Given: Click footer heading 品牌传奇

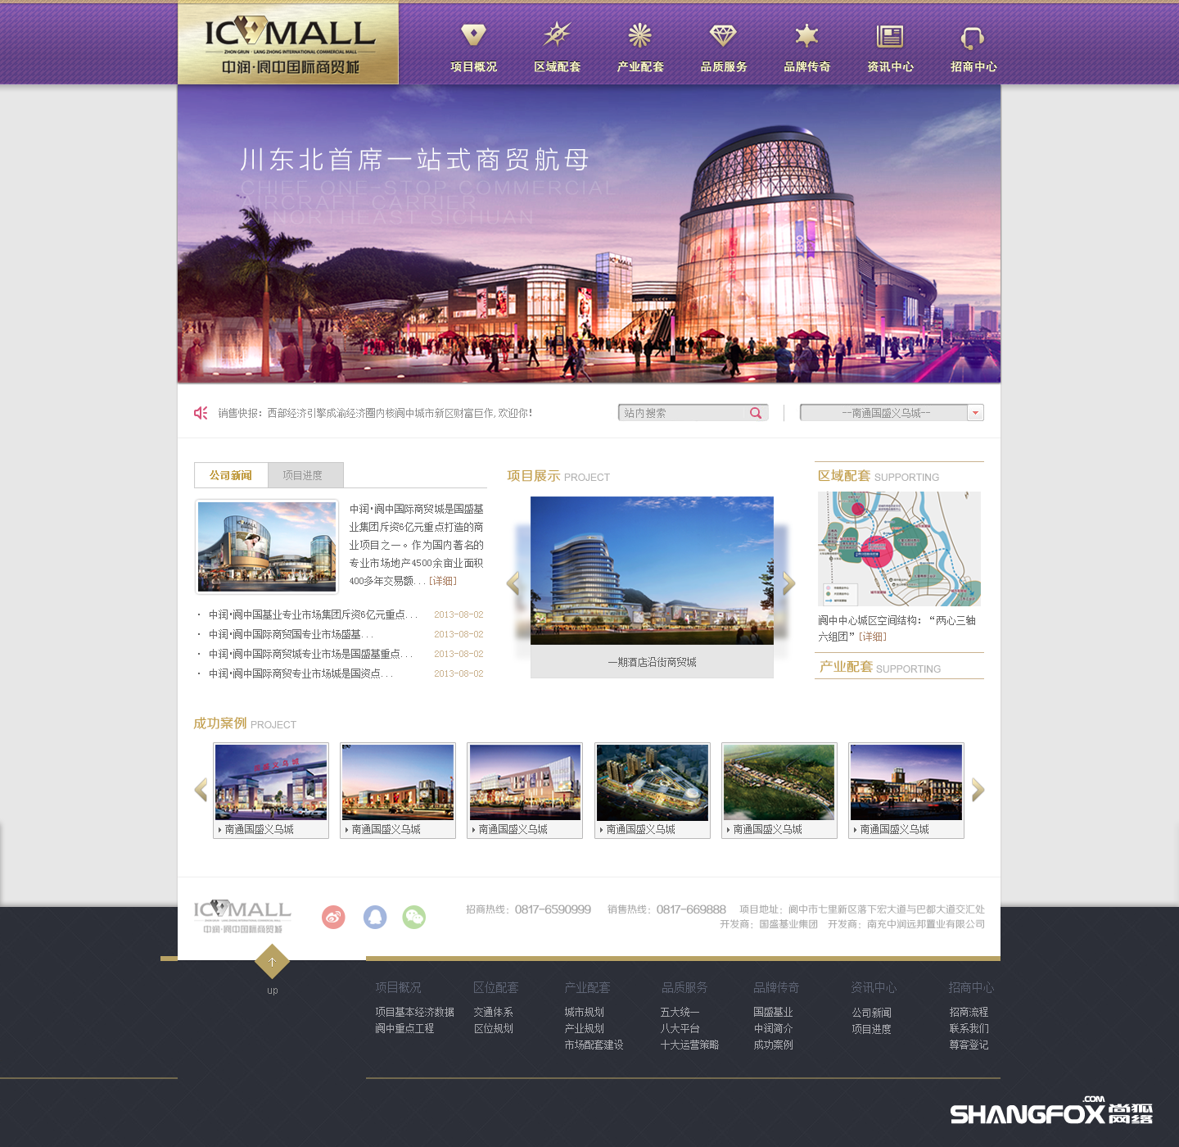Looking at the screenshot, I should tap(776, 987).
